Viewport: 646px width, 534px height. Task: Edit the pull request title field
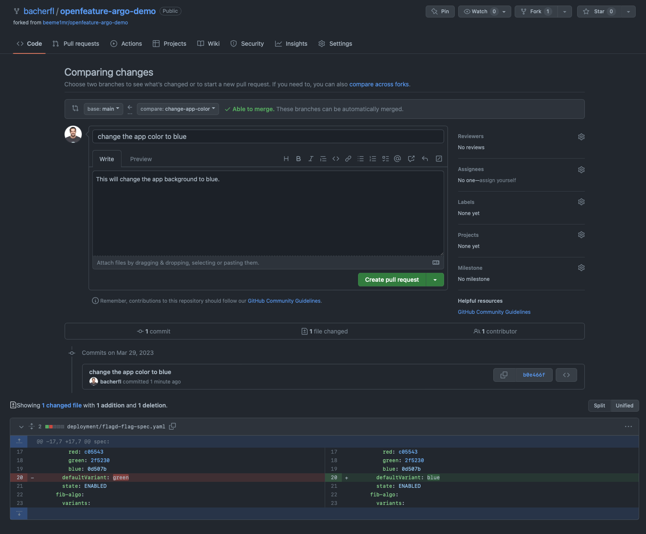(268, 136)
